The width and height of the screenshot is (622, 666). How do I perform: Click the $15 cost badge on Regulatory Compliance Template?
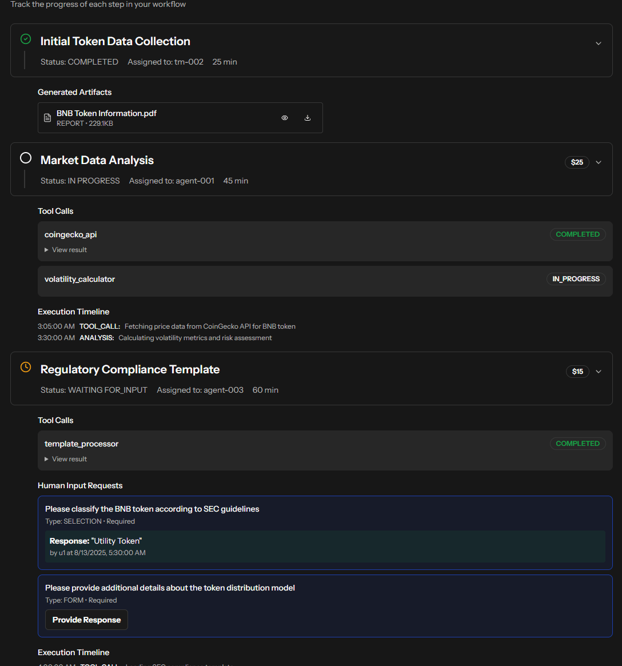(577, 371)
